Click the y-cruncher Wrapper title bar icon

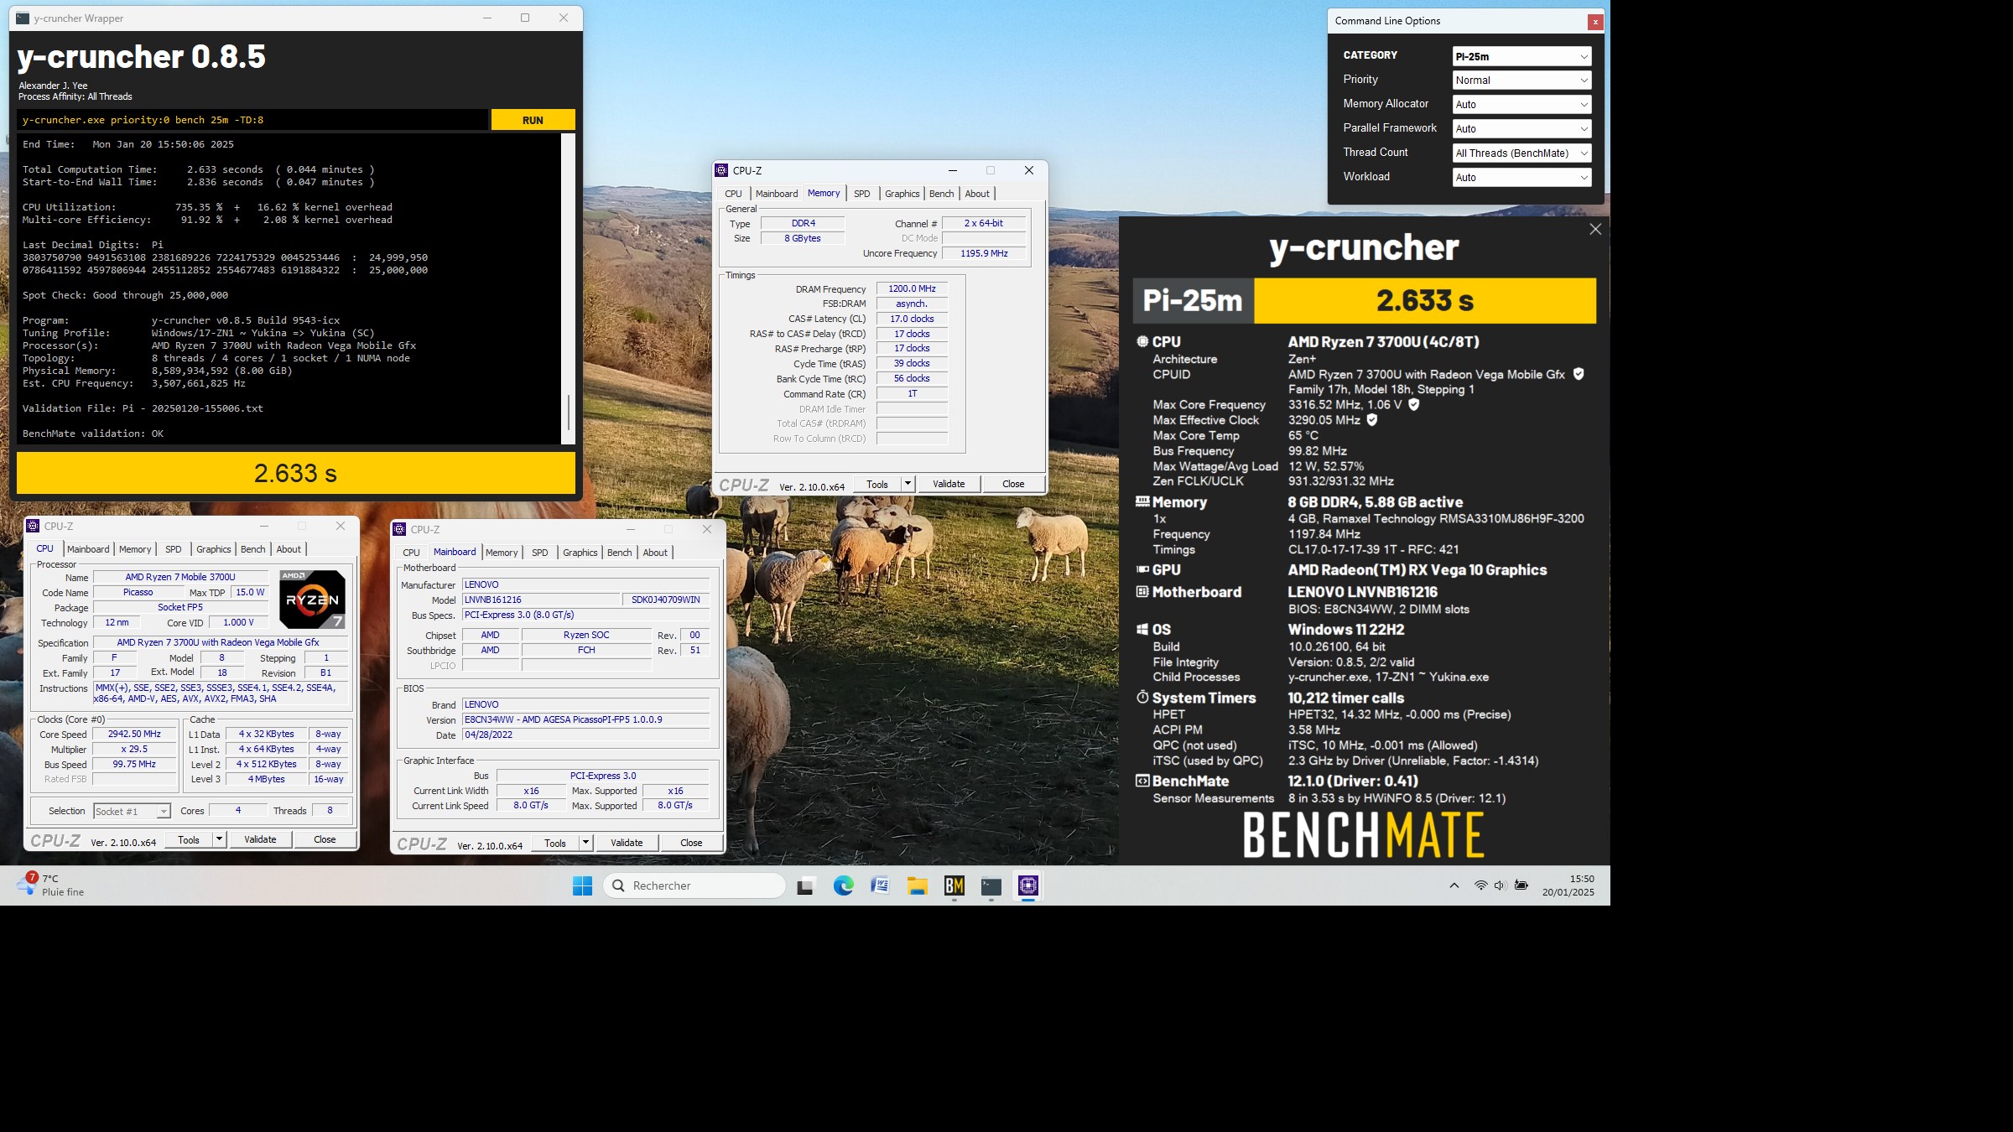tap(22, 18)
